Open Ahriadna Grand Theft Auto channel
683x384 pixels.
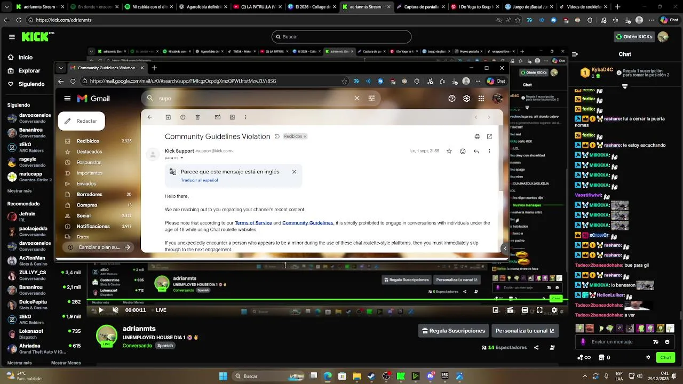43,349
